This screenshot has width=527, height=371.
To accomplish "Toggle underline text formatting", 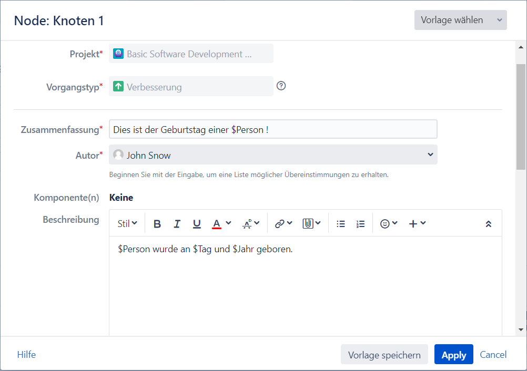I will 197,224.
